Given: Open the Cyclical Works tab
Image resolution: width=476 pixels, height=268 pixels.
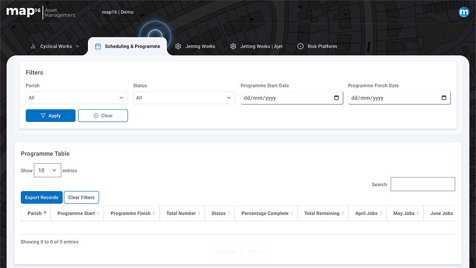Looking at the screenshot, I should (x=55, y=46).
